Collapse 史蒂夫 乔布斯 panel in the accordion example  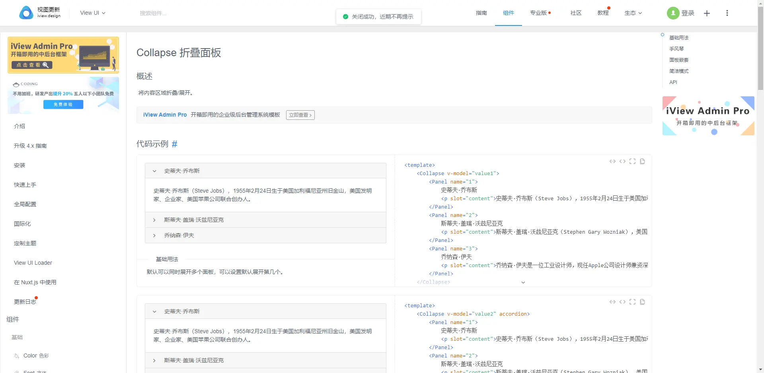(x=265, y=311)
